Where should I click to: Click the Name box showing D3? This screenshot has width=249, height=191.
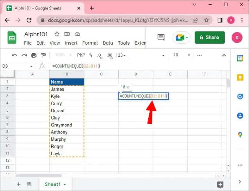pos(15,66)
